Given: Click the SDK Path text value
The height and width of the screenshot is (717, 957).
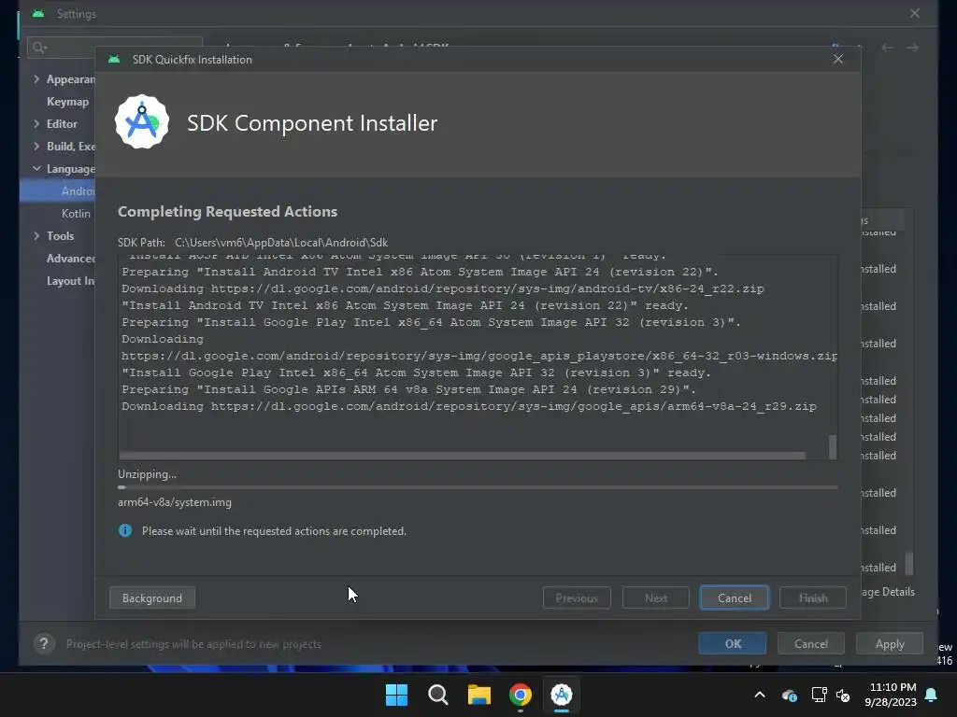Looking at the screenshot, I should coord(281,243).
